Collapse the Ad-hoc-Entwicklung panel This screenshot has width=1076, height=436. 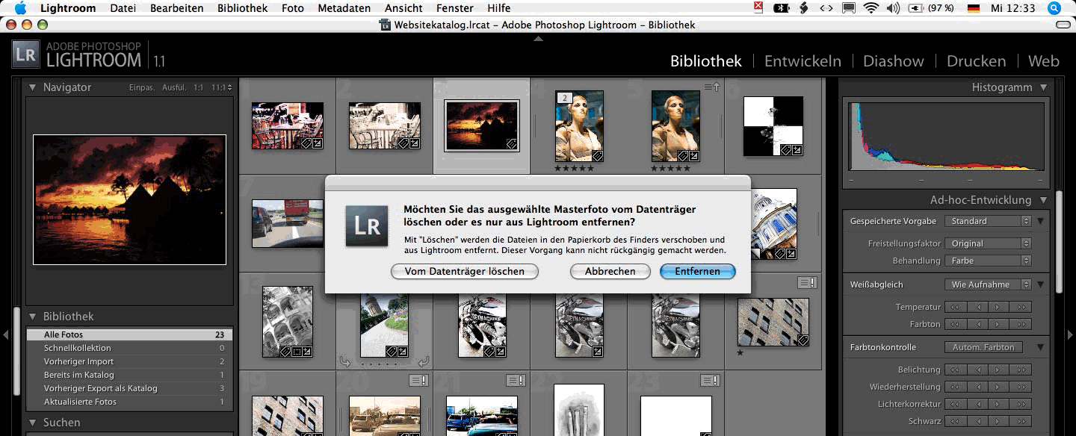coord(1044,200)
